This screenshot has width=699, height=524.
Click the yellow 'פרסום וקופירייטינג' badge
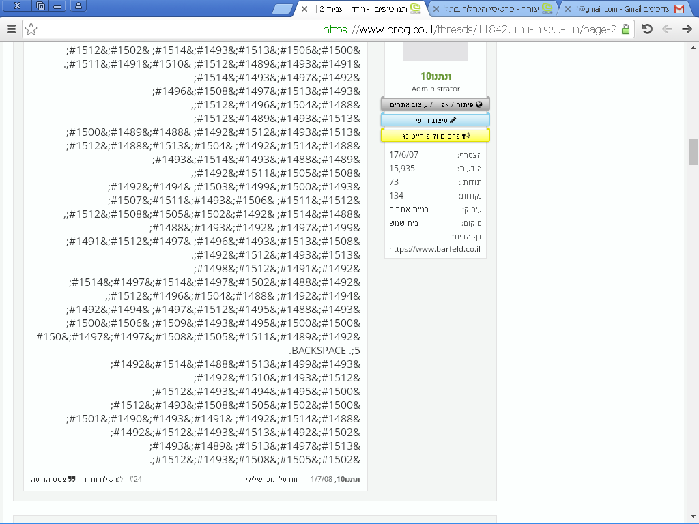click(436, 136)
